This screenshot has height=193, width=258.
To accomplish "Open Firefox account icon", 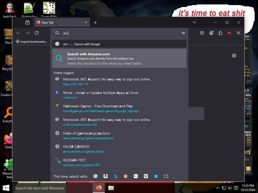I will (x=211, y=33).
